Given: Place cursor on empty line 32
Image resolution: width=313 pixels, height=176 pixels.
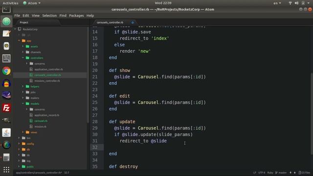Looking at the screenshot, I should click(206, 147).
